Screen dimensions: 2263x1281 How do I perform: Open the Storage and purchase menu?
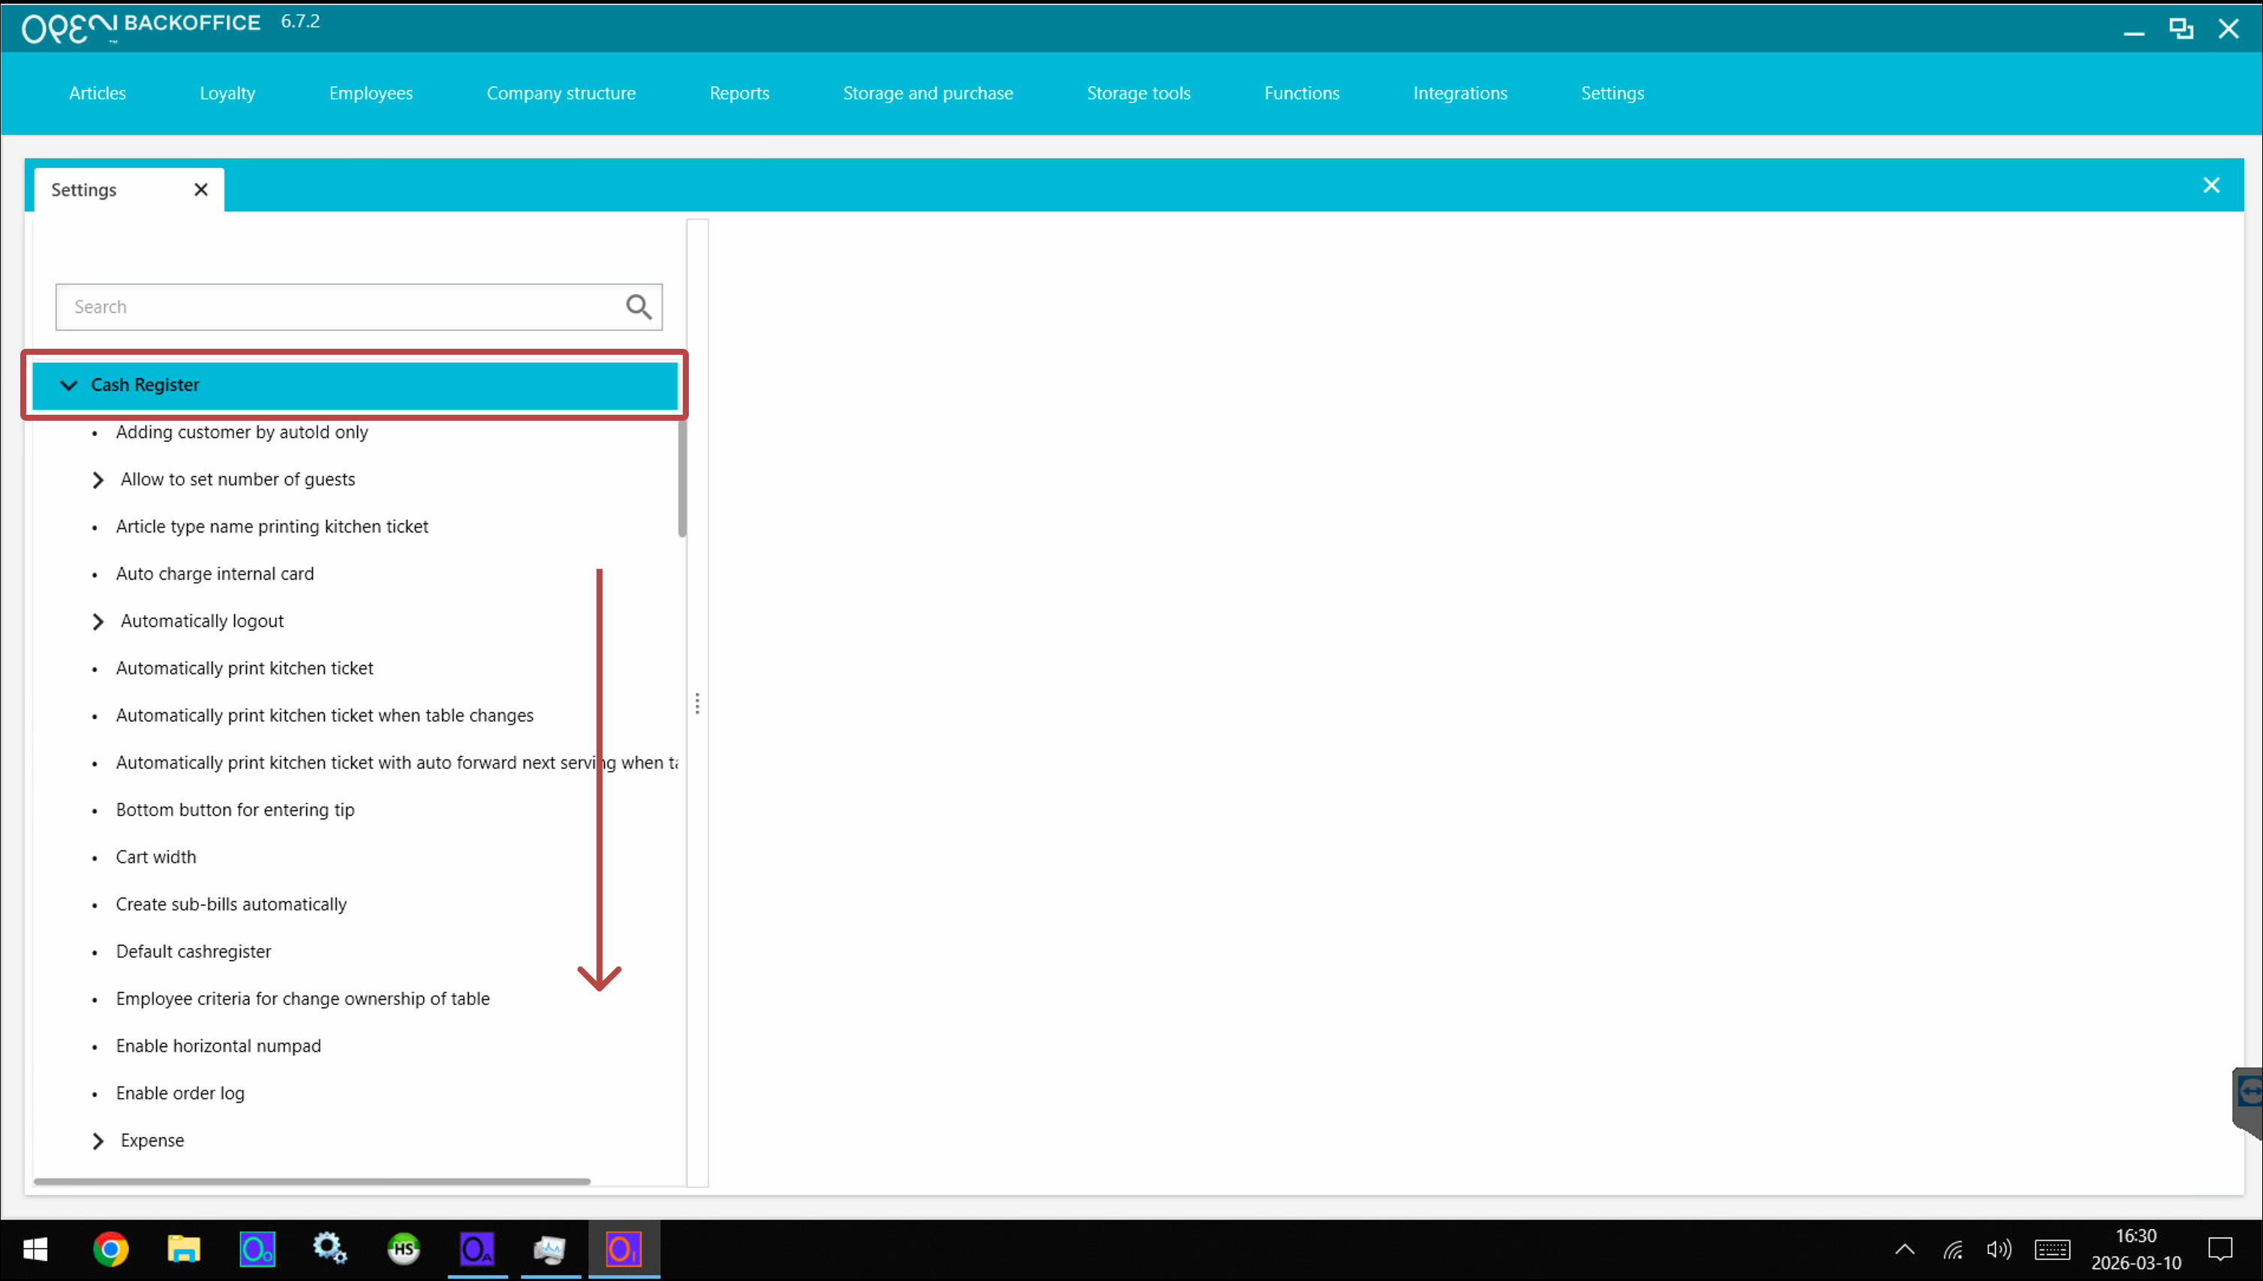[x=927, y=93]
